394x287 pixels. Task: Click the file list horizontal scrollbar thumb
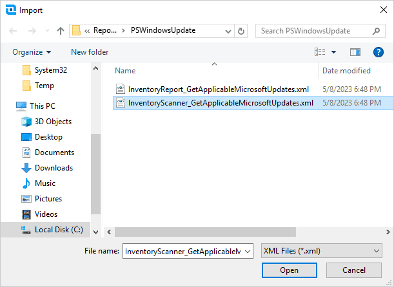point(205,232)
